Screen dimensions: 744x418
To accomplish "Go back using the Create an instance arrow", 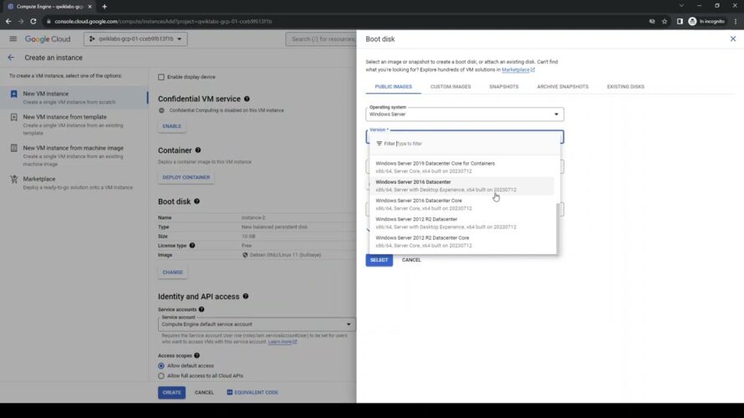I will [x=11, y=58].
